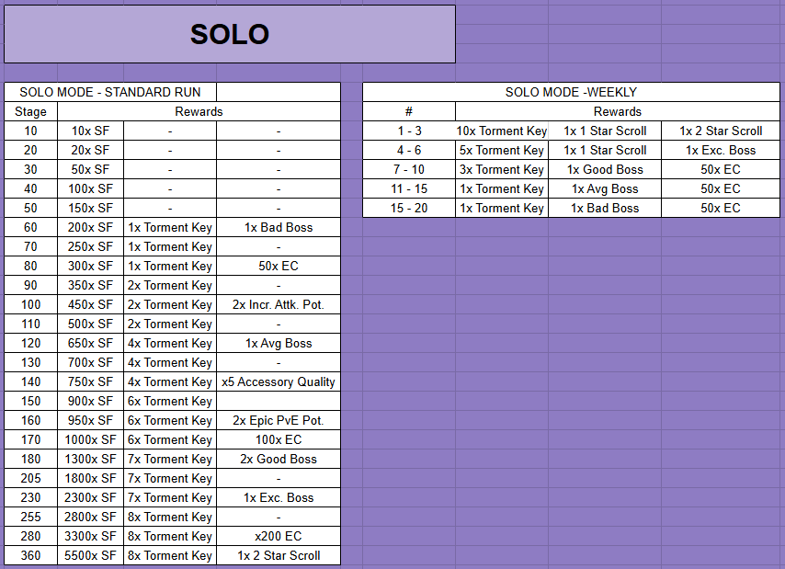Screen dimensions: 785x569
Task: Select the 5500x SF reward cell
Action: coord(90,555)
